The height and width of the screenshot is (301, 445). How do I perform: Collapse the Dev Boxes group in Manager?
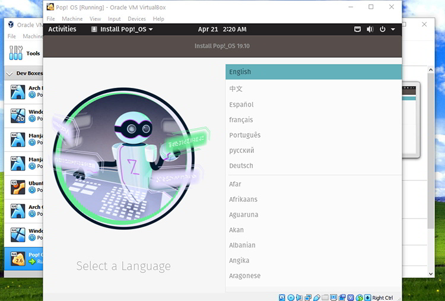[9, 74]
